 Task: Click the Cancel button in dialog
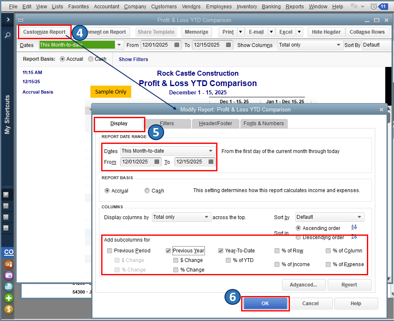(310, 304)
